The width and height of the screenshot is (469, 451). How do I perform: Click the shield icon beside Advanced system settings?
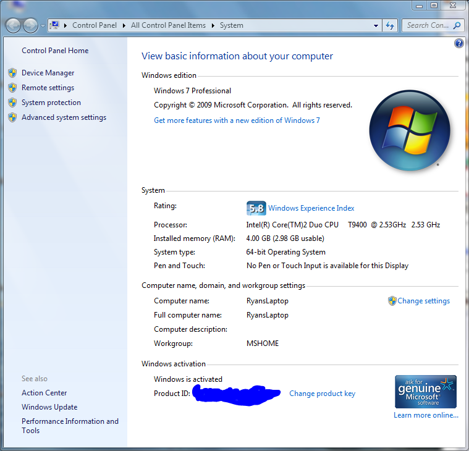coord(12,117)
